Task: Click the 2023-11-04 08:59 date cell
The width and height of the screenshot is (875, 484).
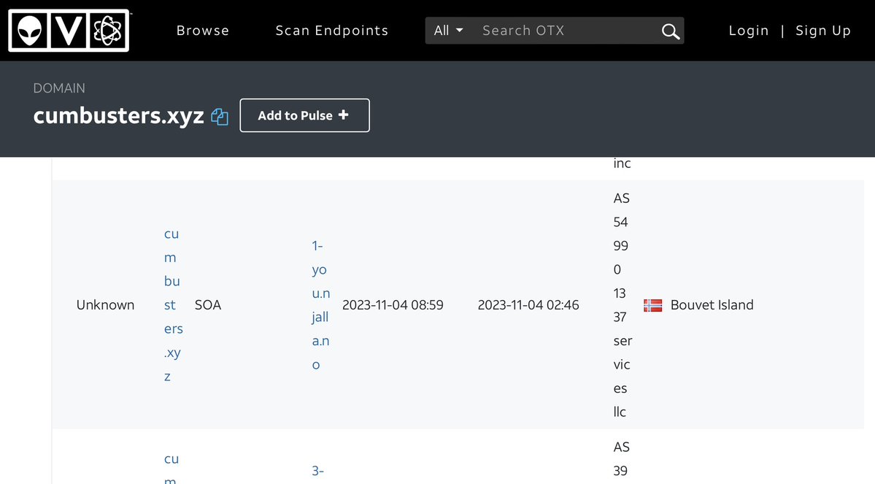Action: point(393,305)
